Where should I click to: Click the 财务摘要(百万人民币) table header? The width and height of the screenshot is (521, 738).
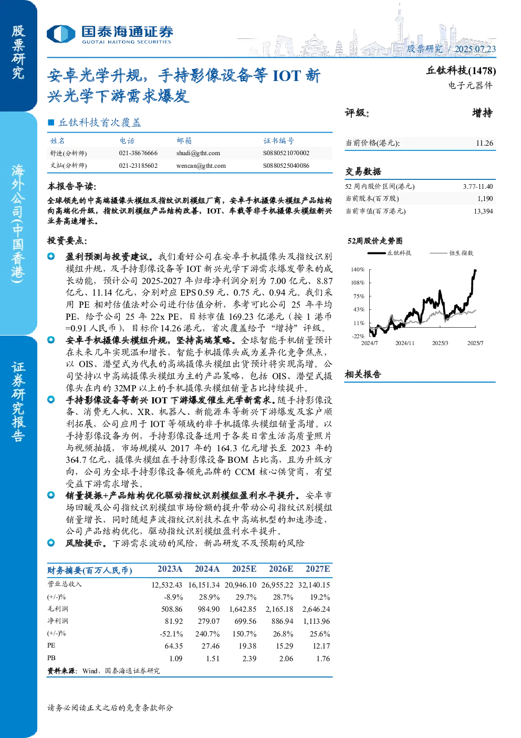click(x=90, y=570)
